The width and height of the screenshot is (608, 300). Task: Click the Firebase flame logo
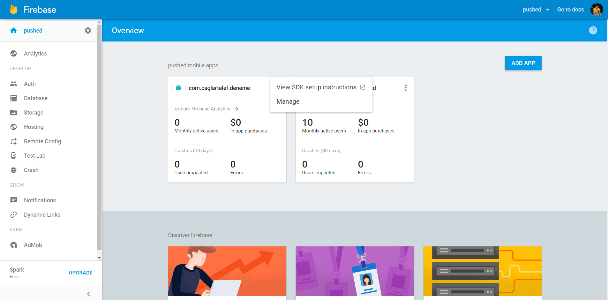tap(13, 9)
